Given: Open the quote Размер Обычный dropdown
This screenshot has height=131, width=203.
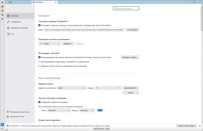Looking at the screenshot, I should coord(87,110).
